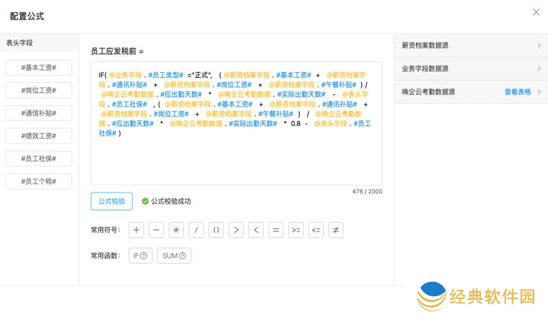Open the 查看表格 link
This screenshot has width=548, height=315.
pos(517,92)
